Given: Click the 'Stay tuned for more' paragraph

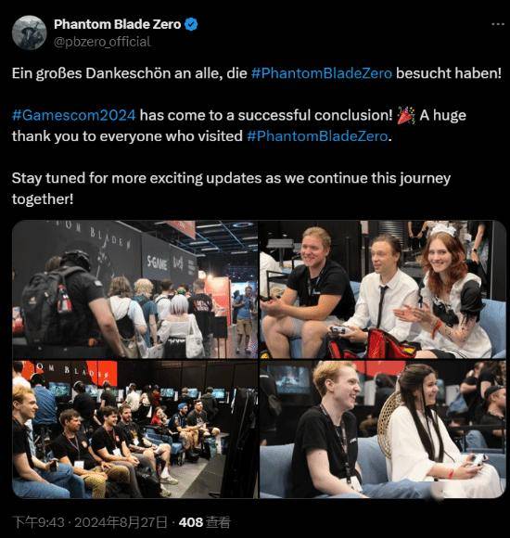Looking at the screenshot, I should point(231,188).
